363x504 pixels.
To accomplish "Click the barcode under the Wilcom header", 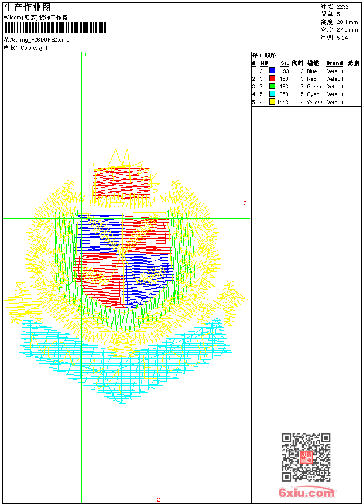I will tap(55, 28).
